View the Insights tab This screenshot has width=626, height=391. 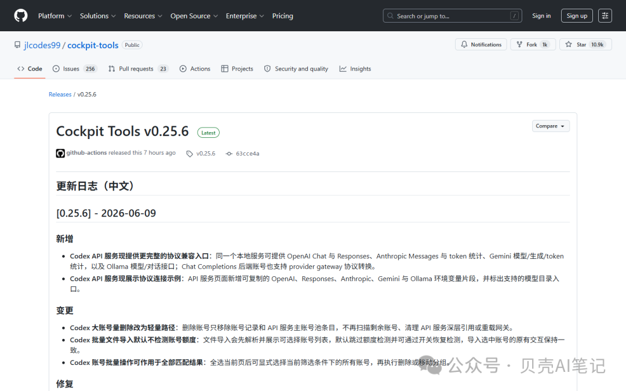point(355,68)
